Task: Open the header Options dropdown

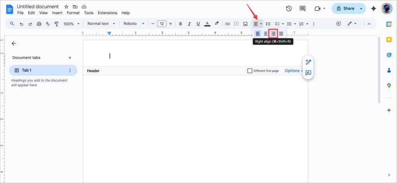Action: 294,71
